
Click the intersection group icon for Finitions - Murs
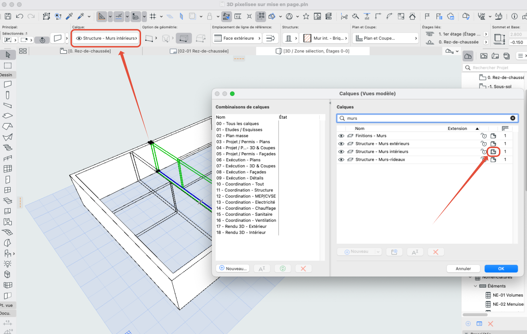coord(493,136)
